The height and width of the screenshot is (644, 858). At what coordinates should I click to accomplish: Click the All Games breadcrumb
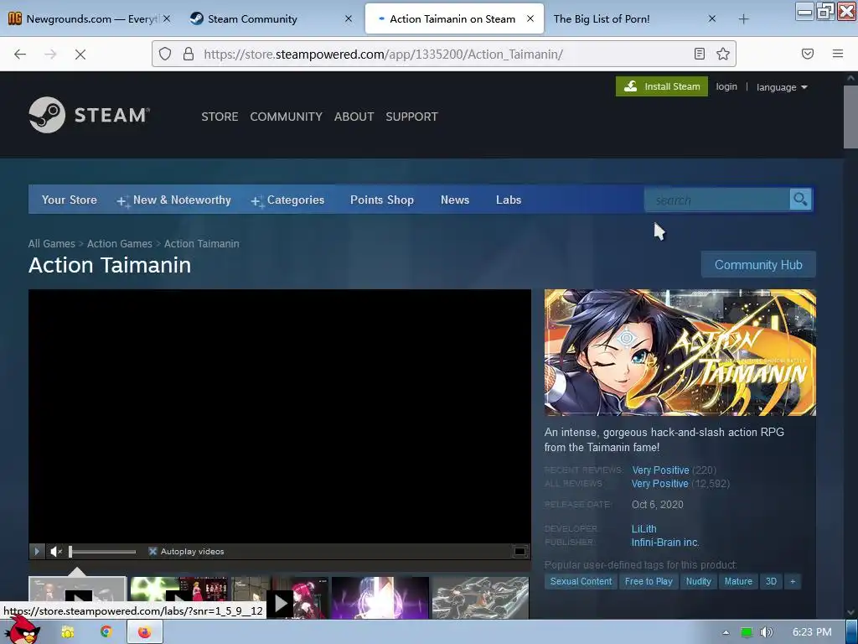pos(51,244)
